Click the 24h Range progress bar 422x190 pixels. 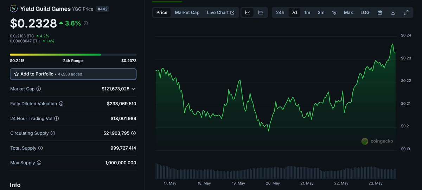click(x=73, y=54)
